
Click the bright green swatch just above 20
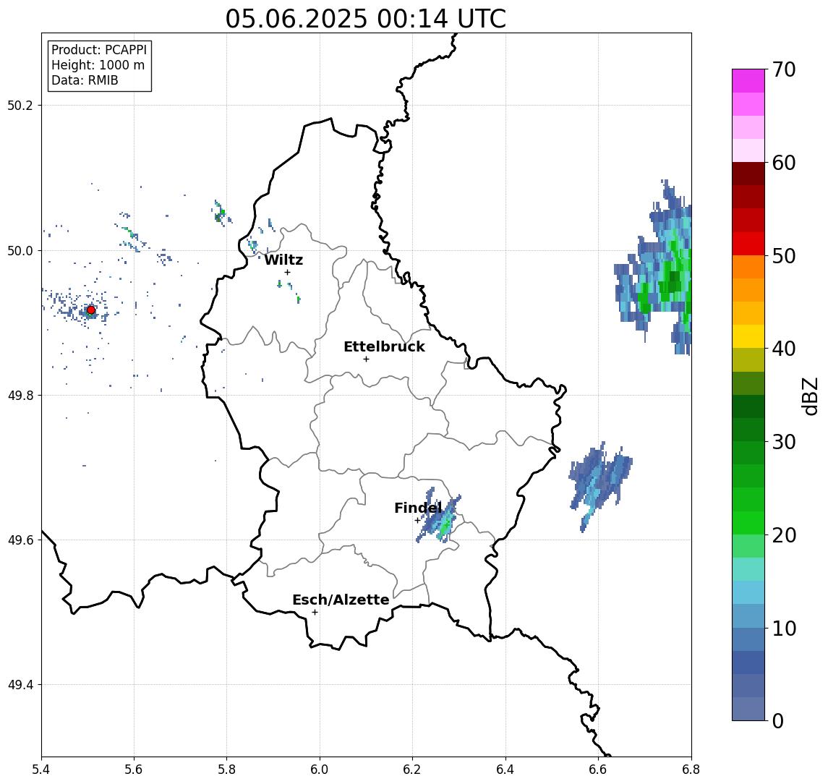point(748,522)
